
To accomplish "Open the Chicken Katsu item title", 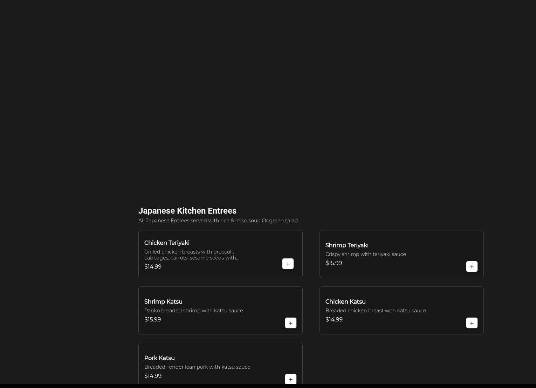I will [345, 302].
